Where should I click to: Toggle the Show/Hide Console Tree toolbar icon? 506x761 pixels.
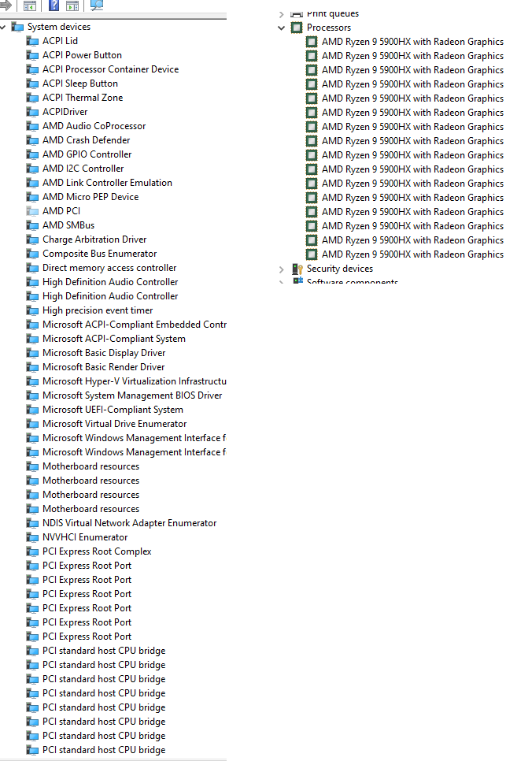[30, 6]
